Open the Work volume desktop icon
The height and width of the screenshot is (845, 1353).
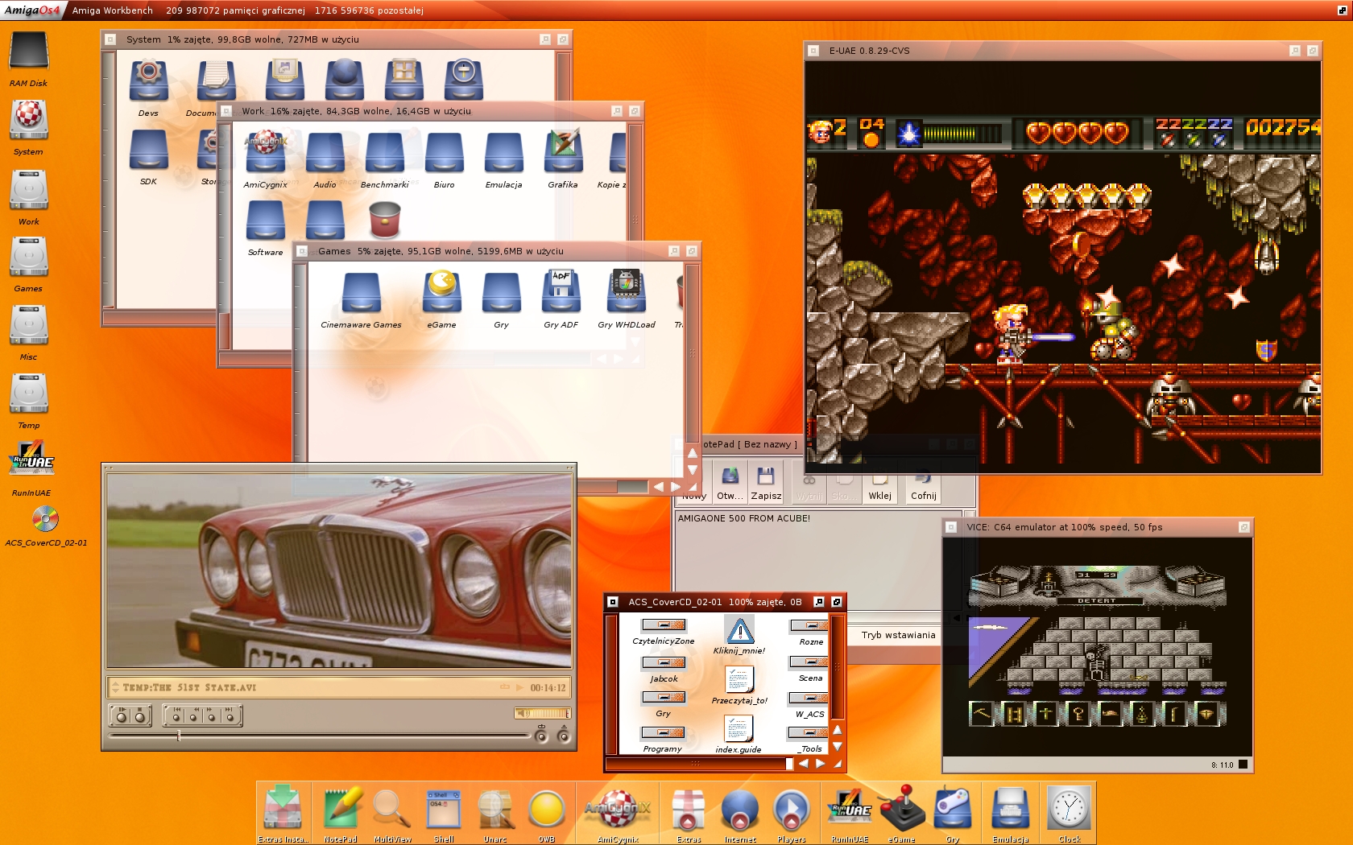29,190
